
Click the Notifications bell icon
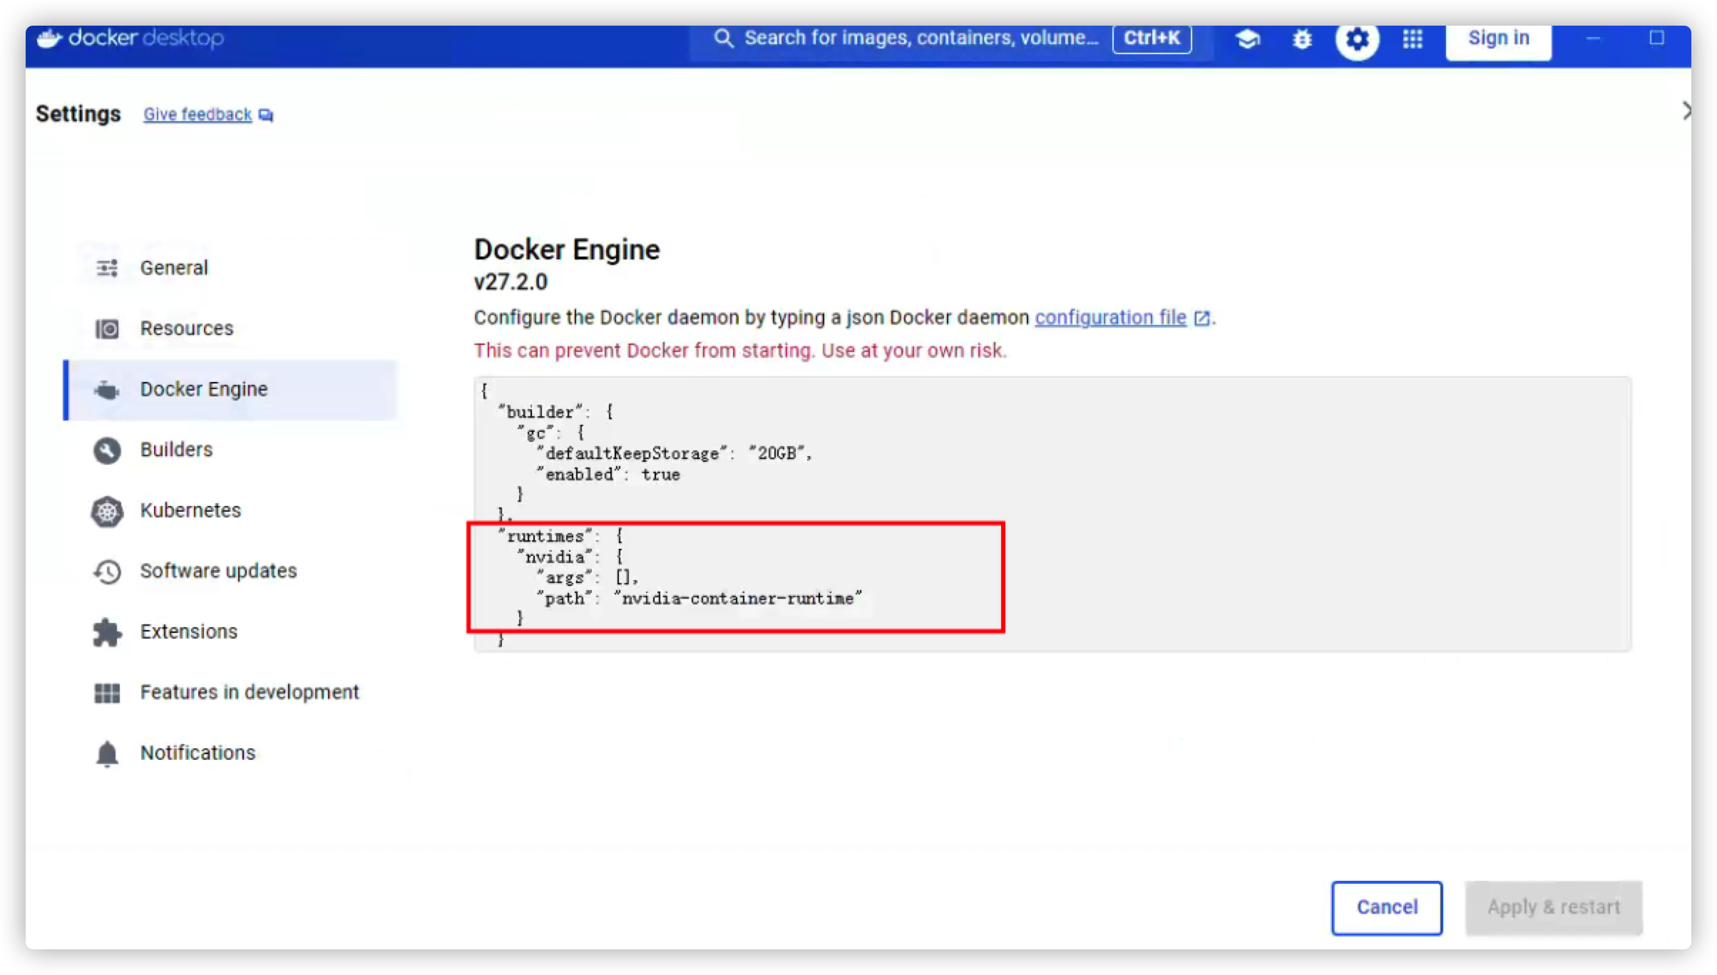(x=107, y=753)
